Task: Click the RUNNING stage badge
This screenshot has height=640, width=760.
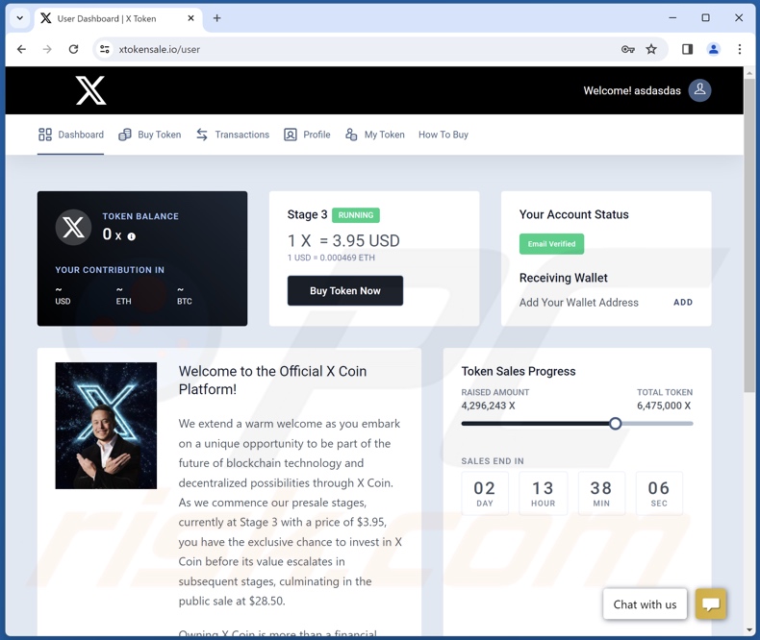Action: pyautogui.click(x=356, y=215)
